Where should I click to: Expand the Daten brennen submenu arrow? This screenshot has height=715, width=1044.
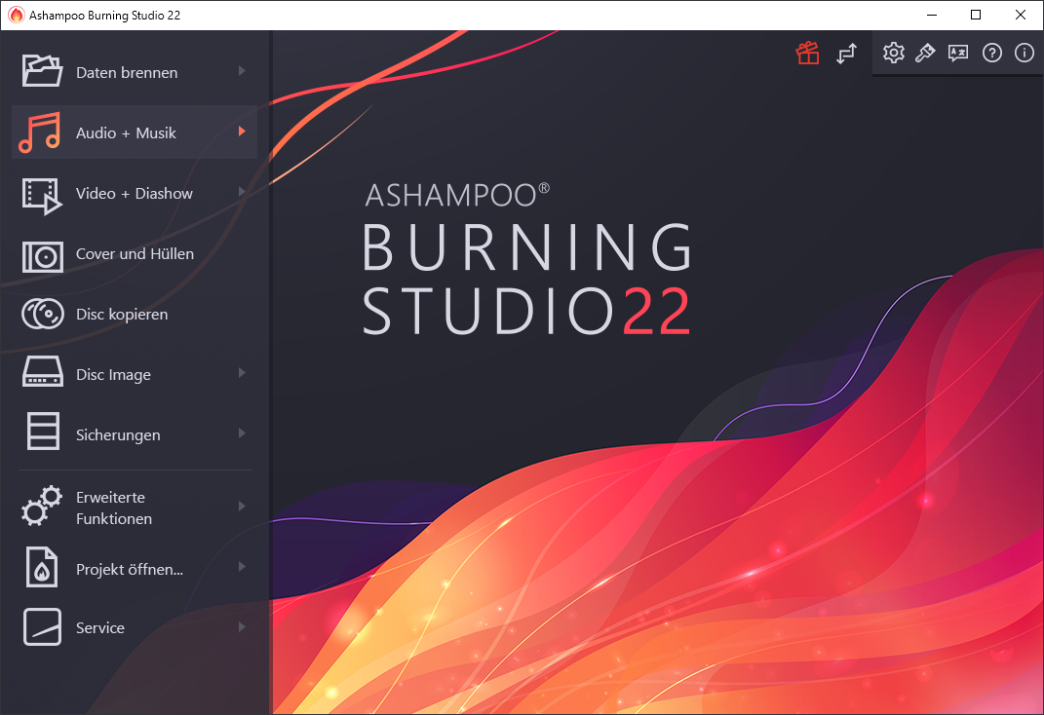coord(242,71)
